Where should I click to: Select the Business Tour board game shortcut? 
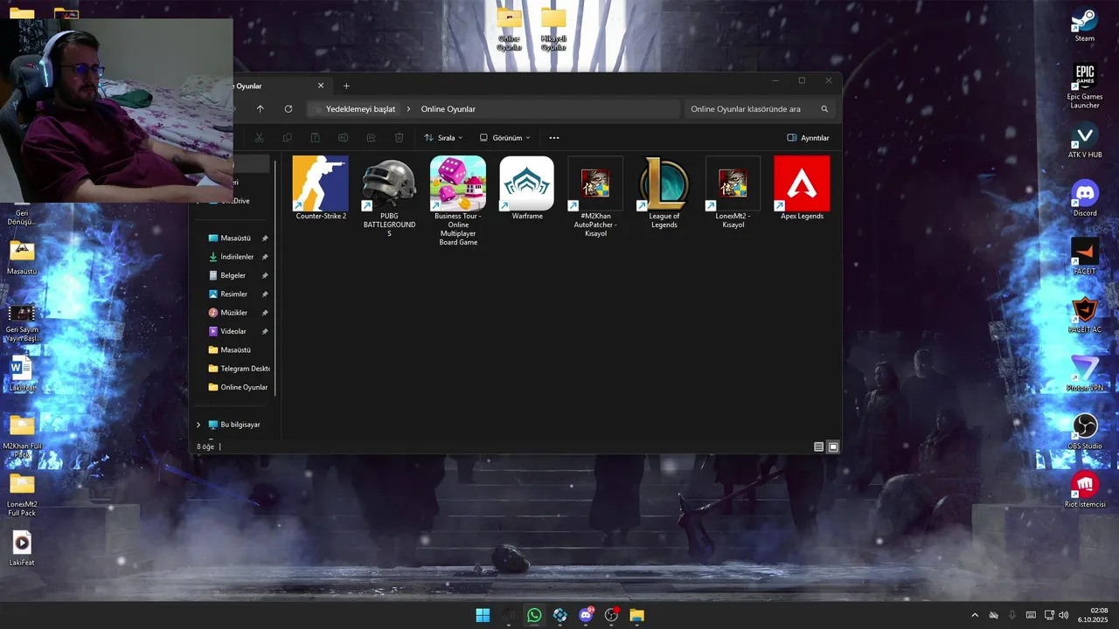click(x=458, y=201)
